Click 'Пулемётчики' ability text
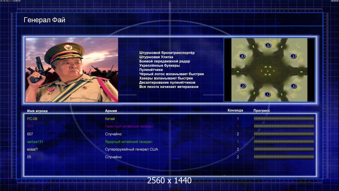Image resolution: width=339 pixels, height=191 pixels. tap(151, 70)
